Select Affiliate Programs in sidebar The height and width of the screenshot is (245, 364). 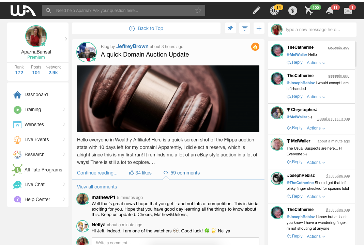(43, 170)
